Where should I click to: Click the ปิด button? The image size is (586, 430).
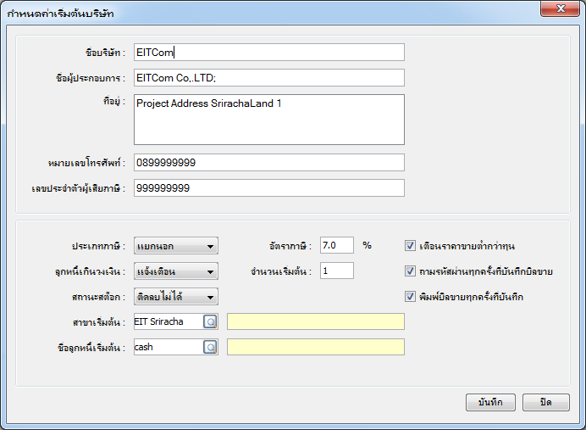[545, 402]
